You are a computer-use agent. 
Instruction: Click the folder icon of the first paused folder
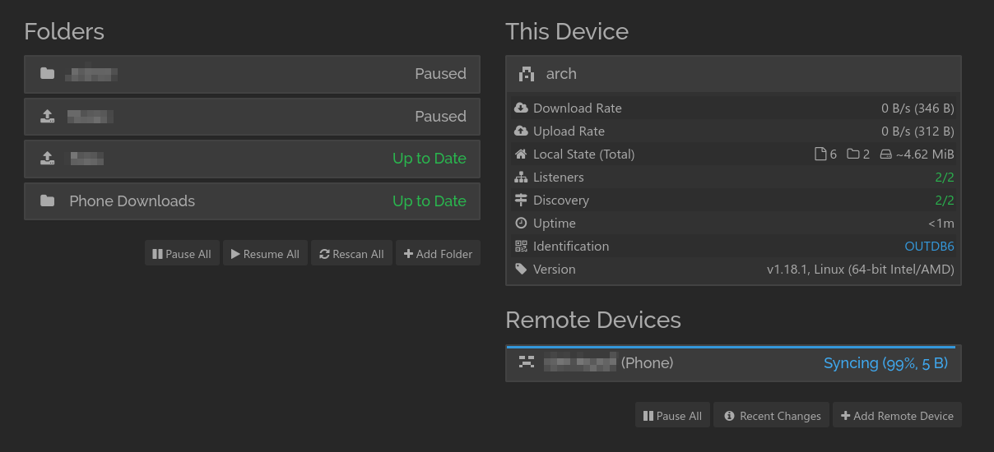(x=48, y=74)
